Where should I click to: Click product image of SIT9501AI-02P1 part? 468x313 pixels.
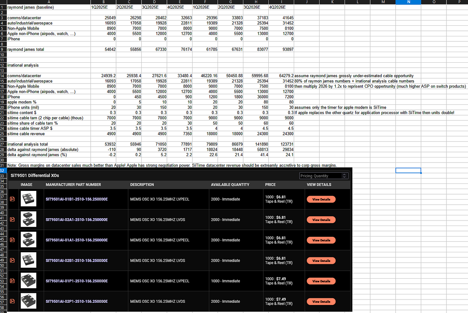click(29, 301)
